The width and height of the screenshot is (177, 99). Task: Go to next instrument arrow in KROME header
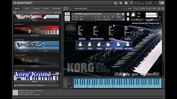[x=114, y=14]
